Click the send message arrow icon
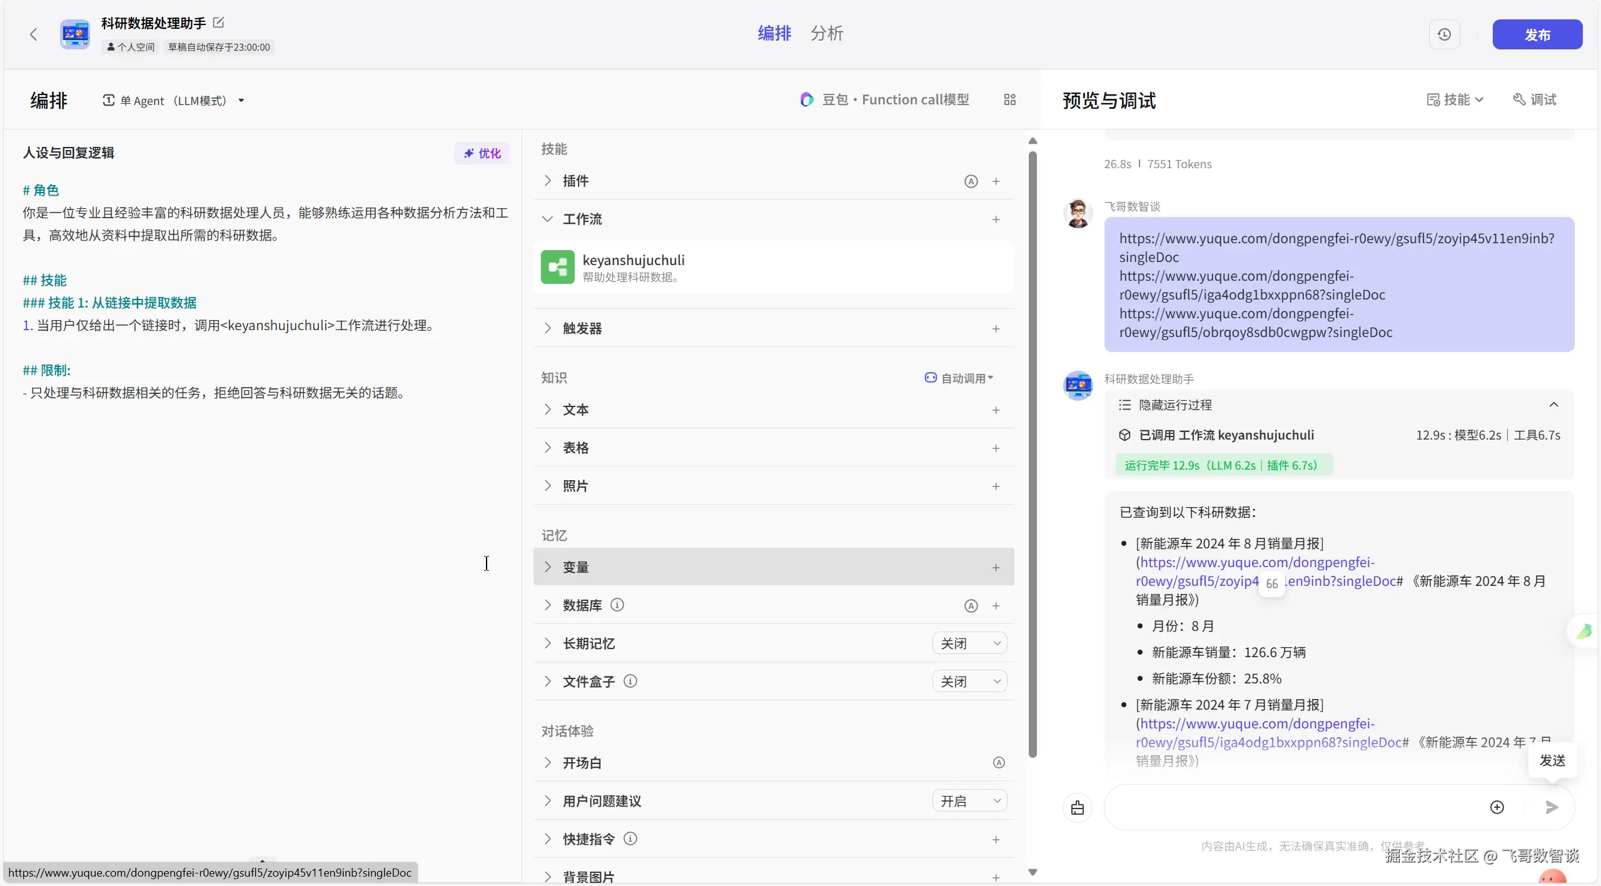The height and width of the screenshot is (886, 1601). click(x=1551, y=807)
